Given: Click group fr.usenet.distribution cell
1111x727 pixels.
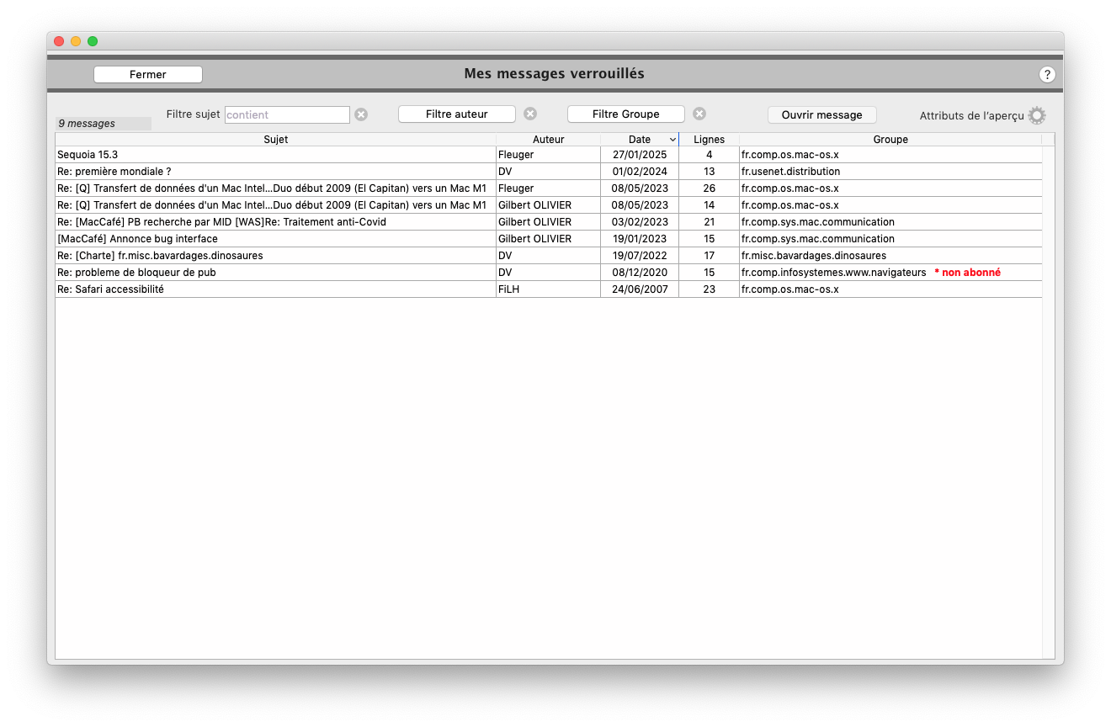Looking at the screenshot, I should (890, 172).
